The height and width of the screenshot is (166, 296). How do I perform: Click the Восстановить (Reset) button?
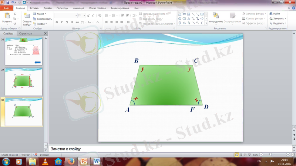42,19
